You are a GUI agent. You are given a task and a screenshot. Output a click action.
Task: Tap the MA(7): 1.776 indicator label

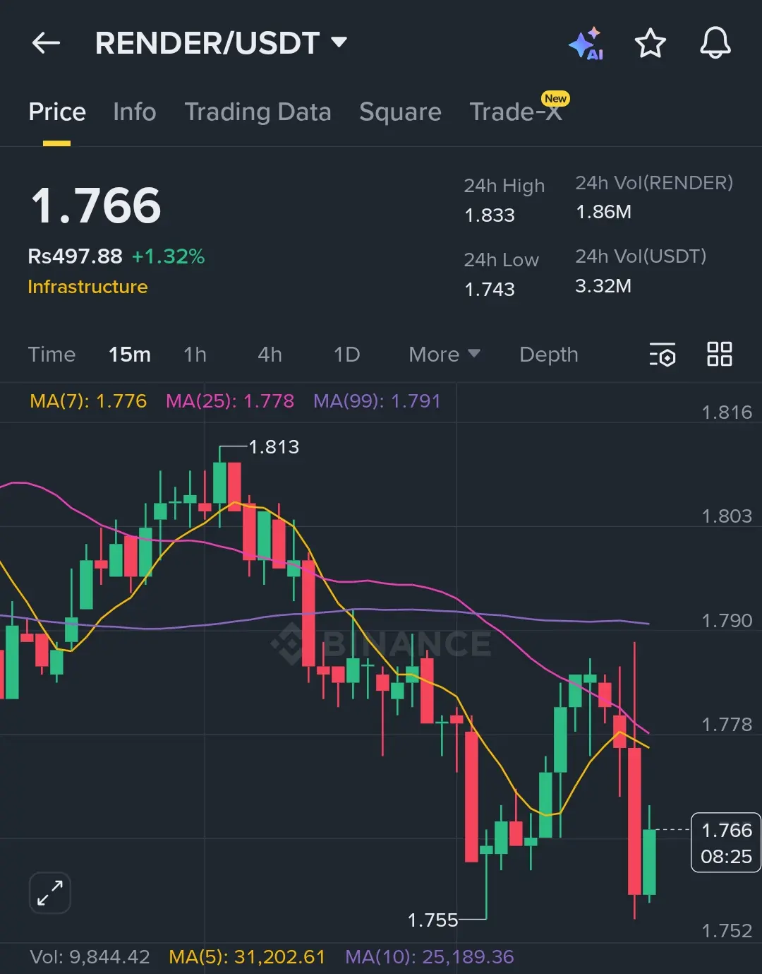(88, 401)
